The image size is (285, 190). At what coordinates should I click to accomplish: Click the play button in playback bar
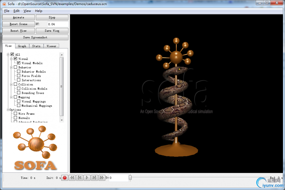(87, 178)
